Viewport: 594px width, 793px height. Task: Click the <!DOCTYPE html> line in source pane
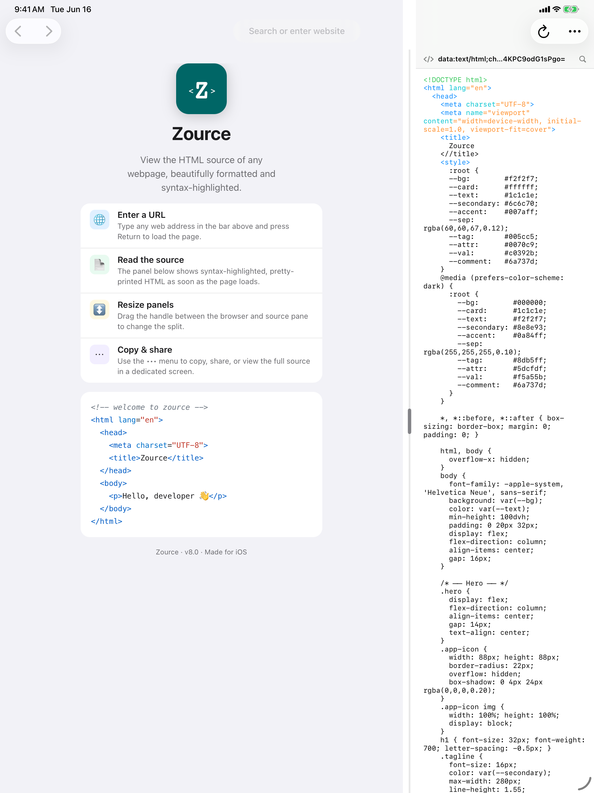coord(455,80)
